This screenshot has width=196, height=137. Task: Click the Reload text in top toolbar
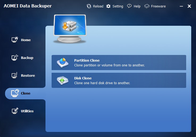(98, 6)
